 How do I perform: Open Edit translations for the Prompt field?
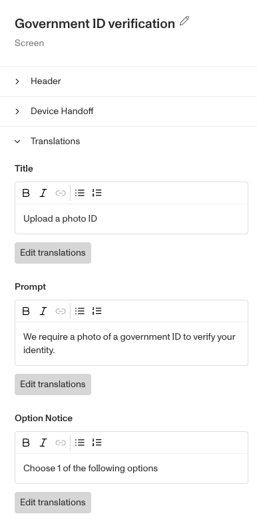(x=53, y=384)
